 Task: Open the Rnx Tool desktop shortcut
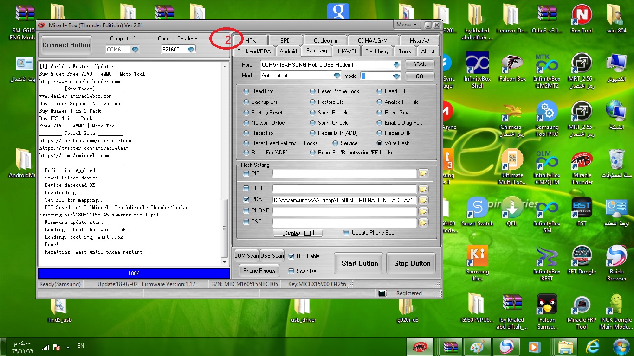point(582,19)
